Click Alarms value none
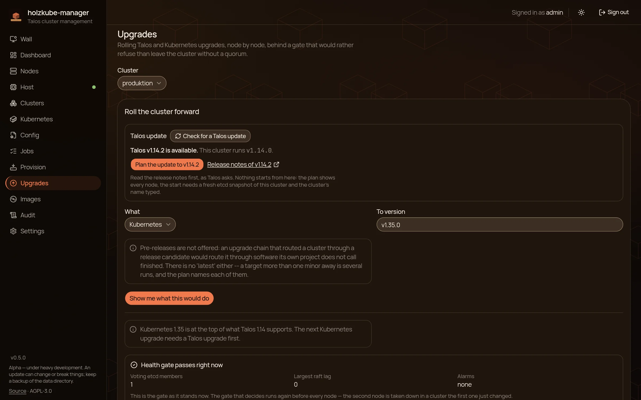 point(464,385)
